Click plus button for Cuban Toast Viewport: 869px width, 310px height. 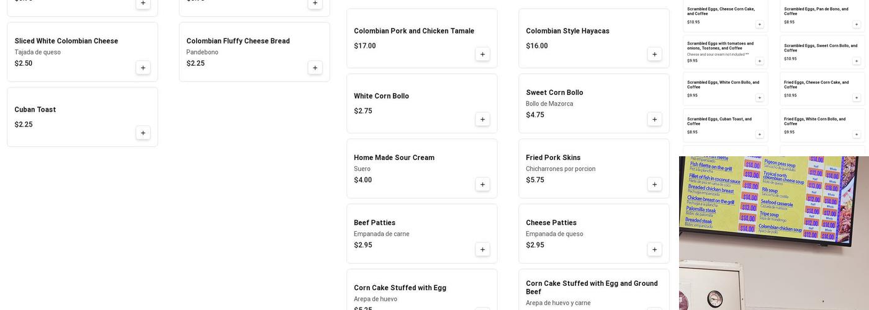[143, 133]
